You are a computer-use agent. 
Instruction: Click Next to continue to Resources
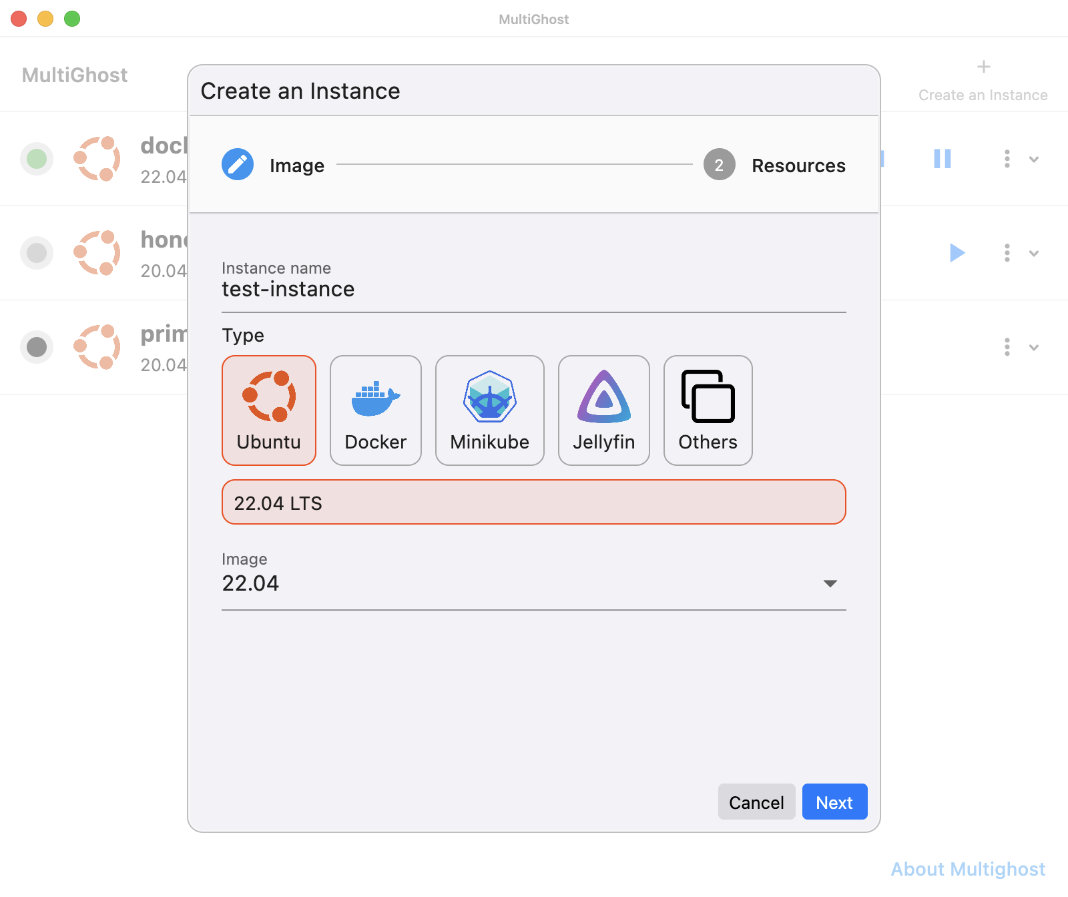[834, 802]
